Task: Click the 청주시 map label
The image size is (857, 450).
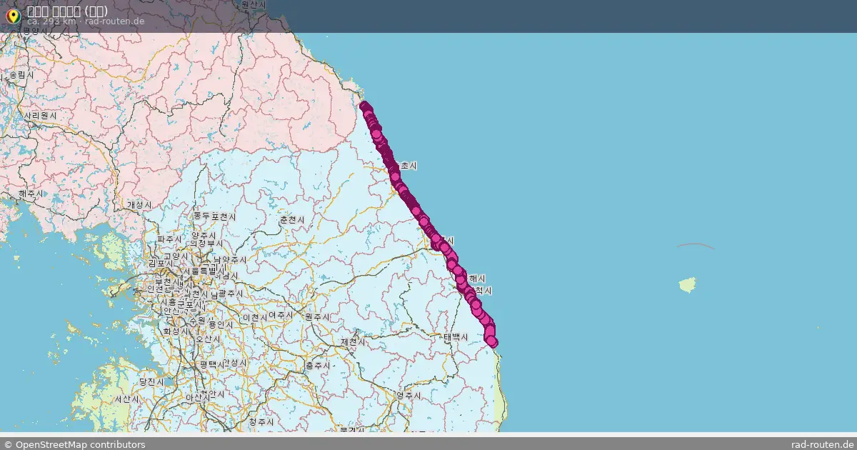Action: [x=261, y=422]
